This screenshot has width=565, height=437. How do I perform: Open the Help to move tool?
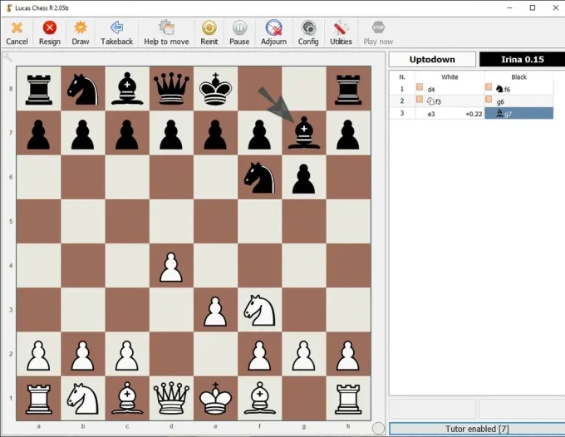pyautogui.click(x=166, y=32)
